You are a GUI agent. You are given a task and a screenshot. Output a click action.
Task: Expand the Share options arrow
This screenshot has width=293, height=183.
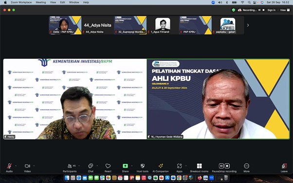(132, 165)
